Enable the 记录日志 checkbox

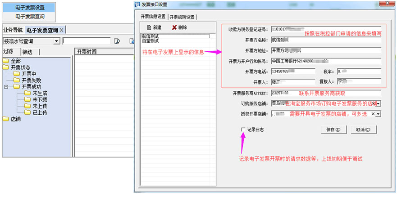[243, 130]
